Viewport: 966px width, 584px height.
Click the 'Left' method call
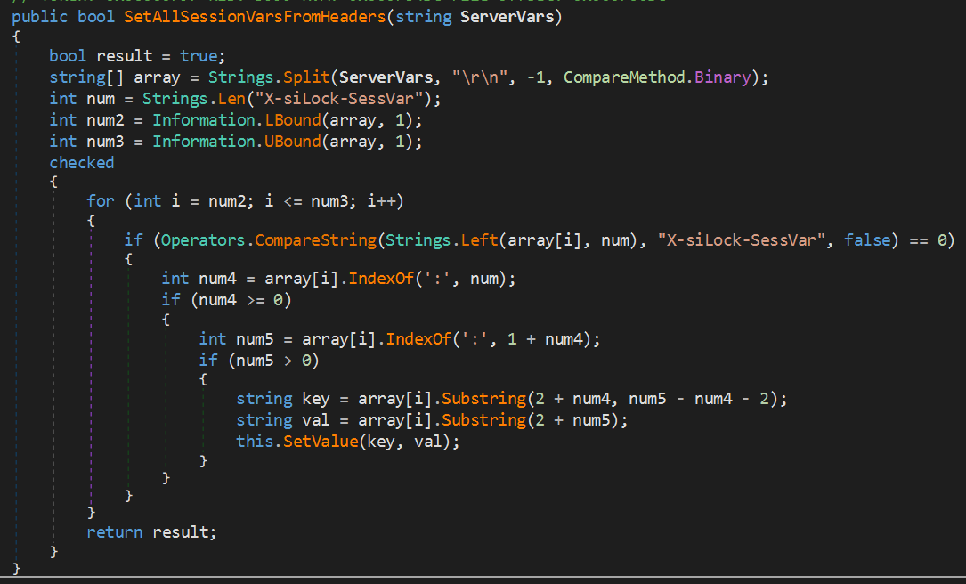click(x=479, y=240)
